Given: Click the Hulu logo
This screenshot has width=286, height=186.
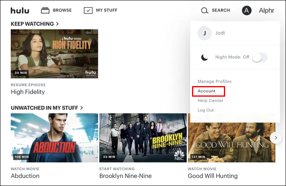Looking at the screenshot, I should pyautogui.click(x=20, y=11).
